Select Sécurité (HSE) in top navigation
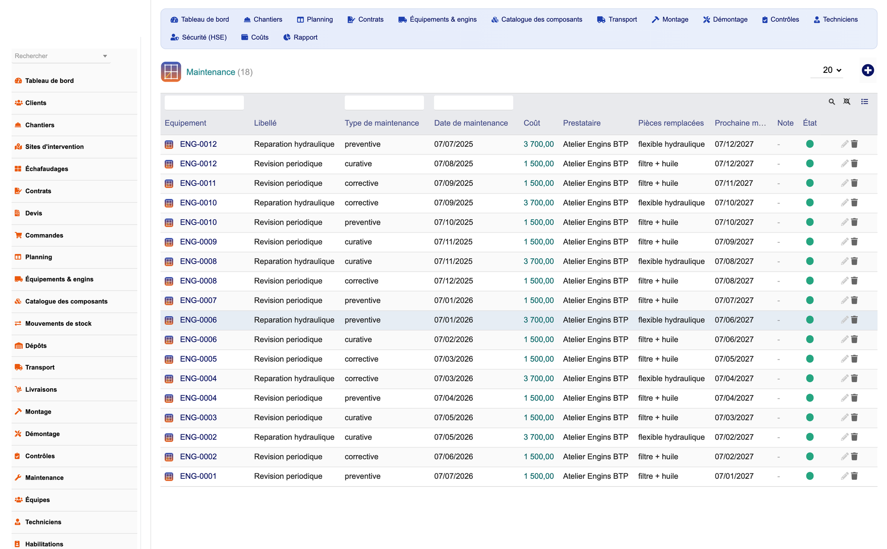 pyautogui.click(x=199, y=37)
